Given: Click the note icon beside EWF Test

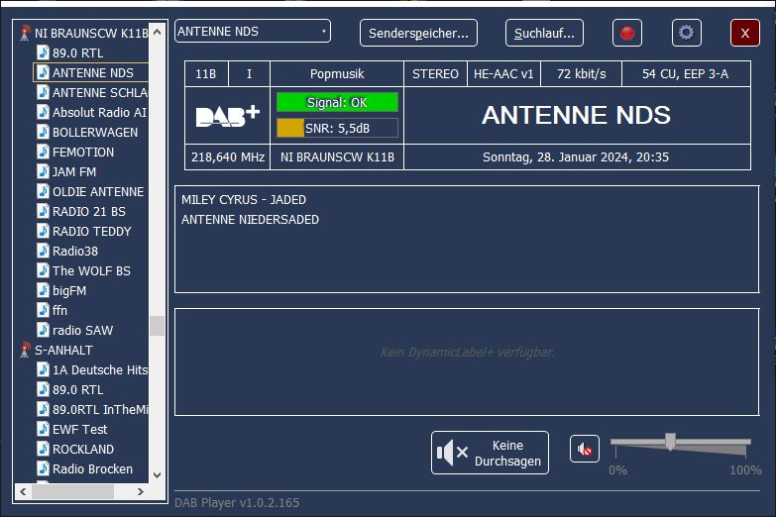Looking at the screenshot, I should [x=43, y=429].
